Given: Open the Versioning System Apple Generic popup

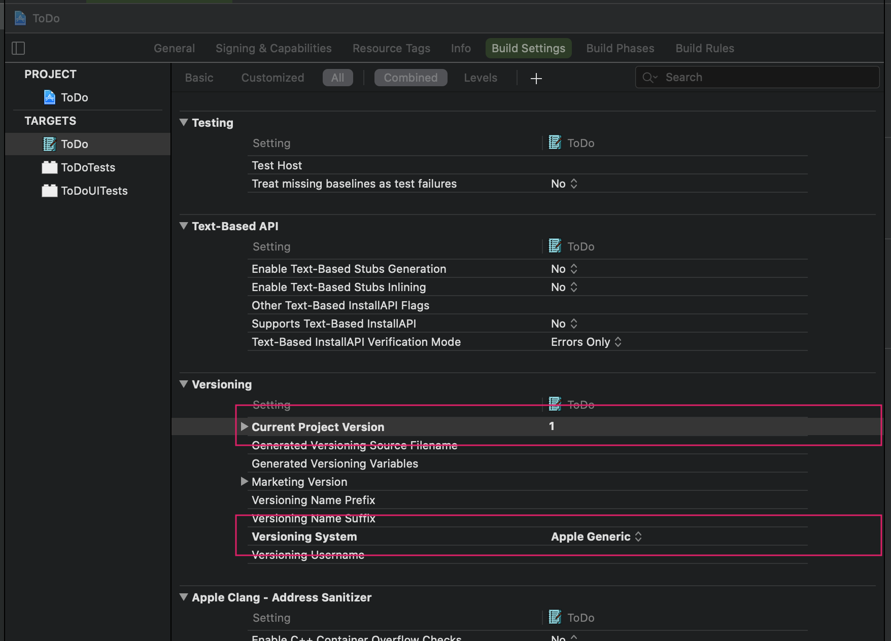Looking at the screenshot, I should click(x=597, y=537).
